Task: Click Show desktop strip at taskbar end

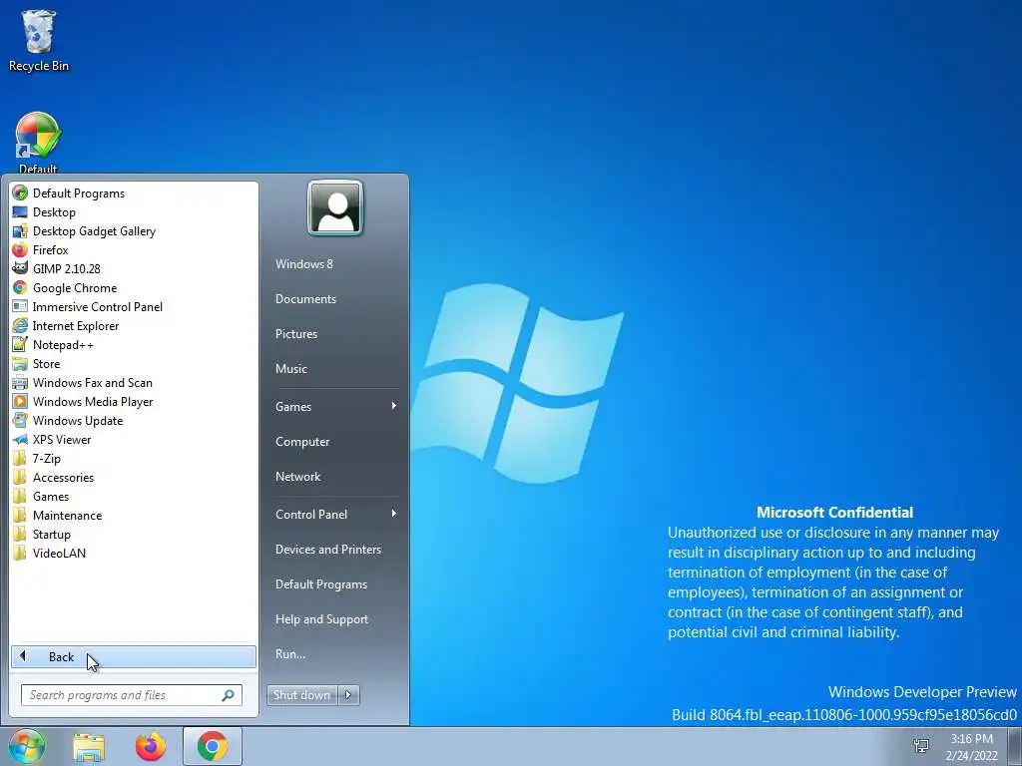Action: click(1015, 746)
